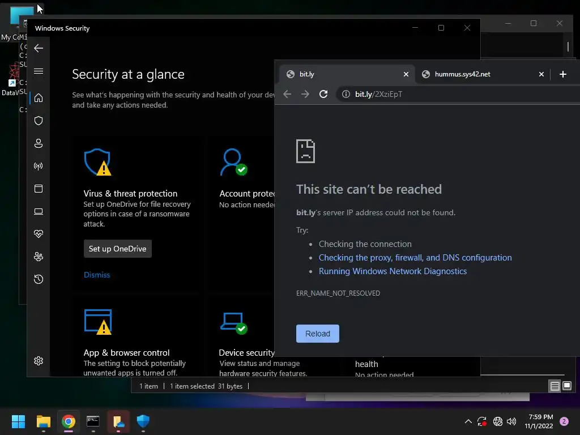Open Windows Security taskbar shield icon
580x435 pixels.
(x=143, y=421)
